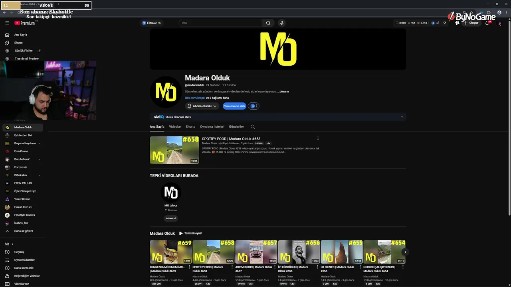Image resolution: width=511 pixels, height=287 pixels.
Task: Open EREN PALLAS subscription
Action: 22,183
